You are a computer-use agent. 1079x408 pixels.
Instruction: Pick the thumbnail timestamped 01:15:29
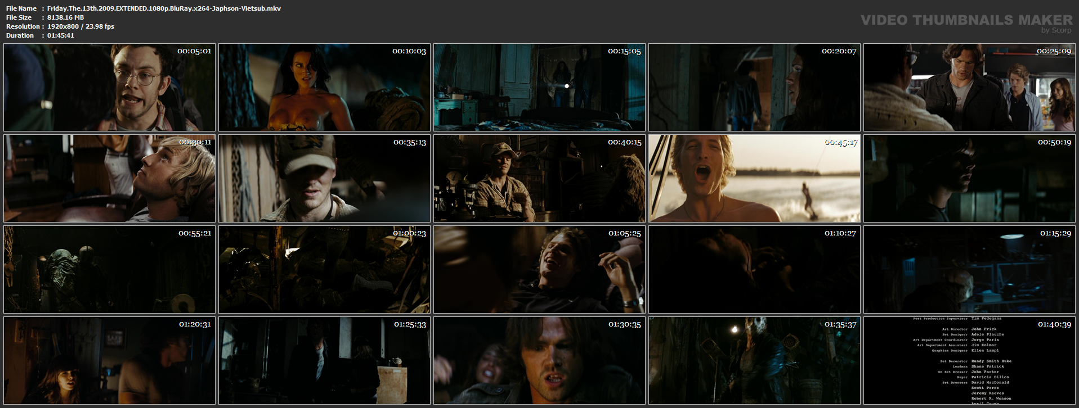click(969, 269)
